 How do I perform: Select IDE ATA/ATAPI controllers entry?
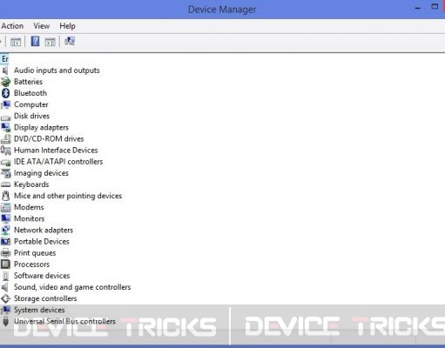click(x=58, y=162)
